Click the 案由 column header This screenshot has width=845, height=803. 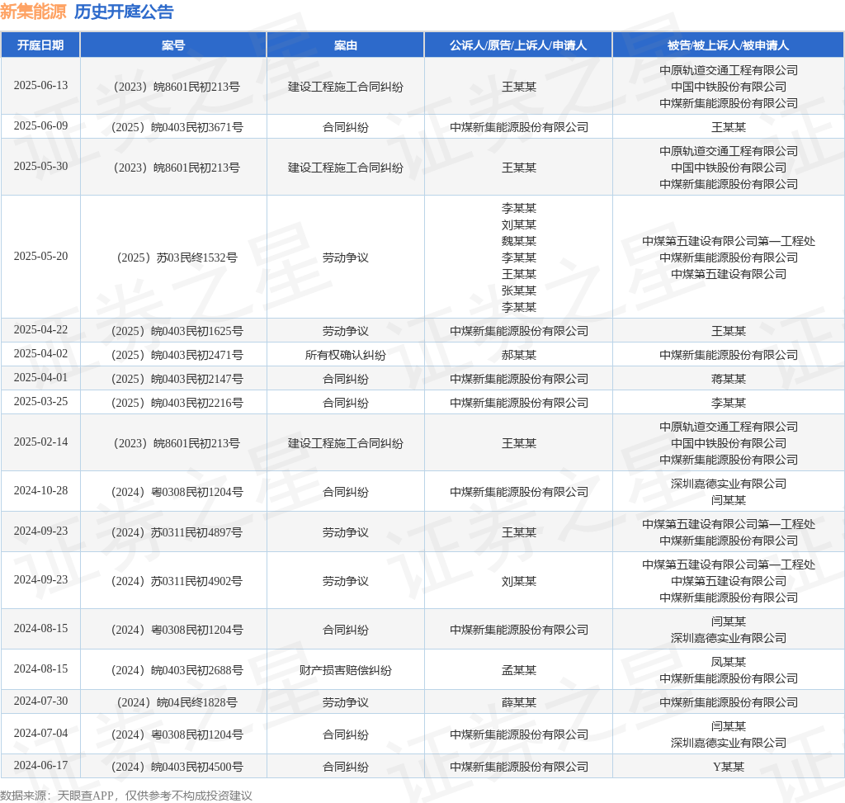point(346,45)
